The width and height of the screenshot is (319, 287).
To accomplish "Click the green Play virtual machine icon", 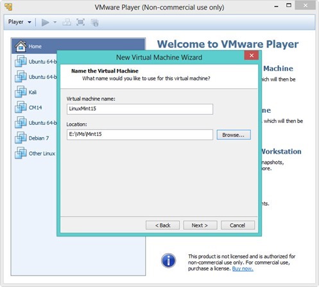I will coord(45,22).
